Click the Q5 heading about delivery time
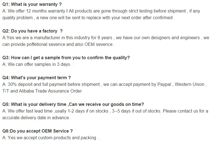This screenshot has width=215, height=147. tap(73, 104)
